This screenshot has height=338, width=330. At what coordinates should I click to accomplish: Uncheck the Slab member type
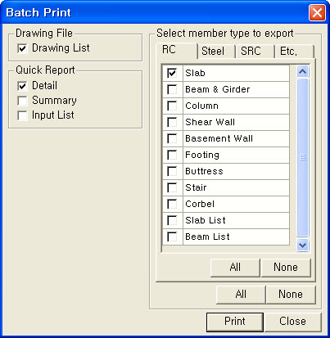(x=172, y=73)
